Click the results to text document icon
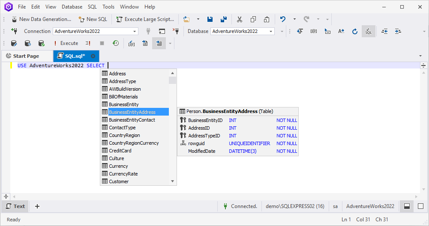 point(145,43)
